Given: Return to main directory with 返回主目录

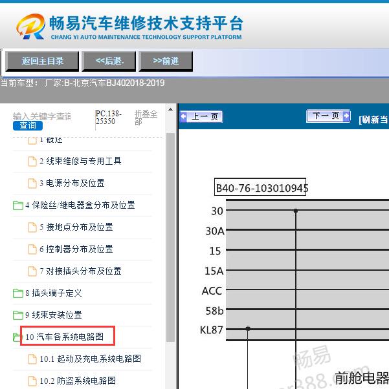Looking at the screenshot, I should [42, 61].
